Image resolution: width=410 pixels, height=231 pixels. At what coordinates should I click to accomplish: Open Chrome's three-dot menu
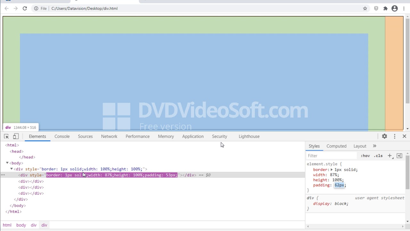pyautogui.click(x=404, y=8)
